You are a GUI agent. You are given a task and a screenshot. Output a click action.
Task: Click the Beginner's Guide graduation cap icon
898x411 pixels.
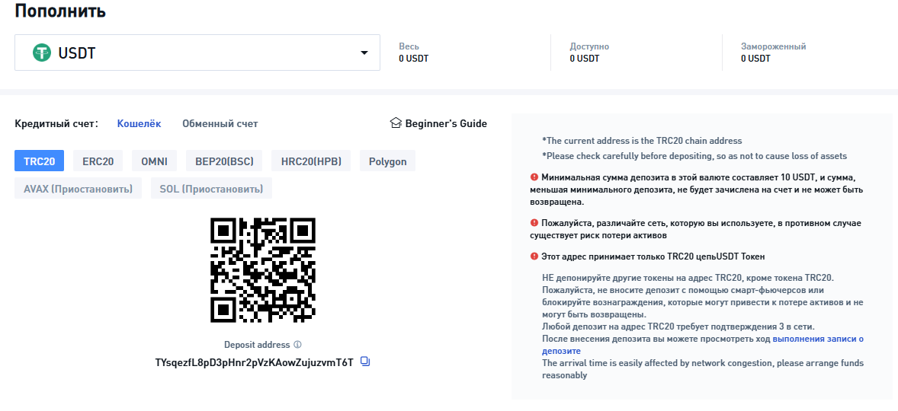[395, 123]
